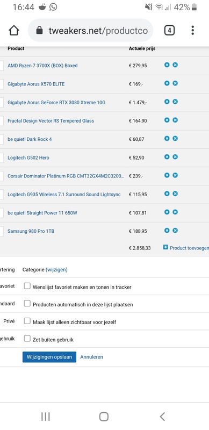Pause alert for Logitech G935 Wireless
This screenshot has width=209, height=430.
point(167,193)
